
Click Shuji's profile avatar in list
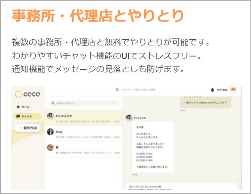pyautogui.click(x=50, y=132)
